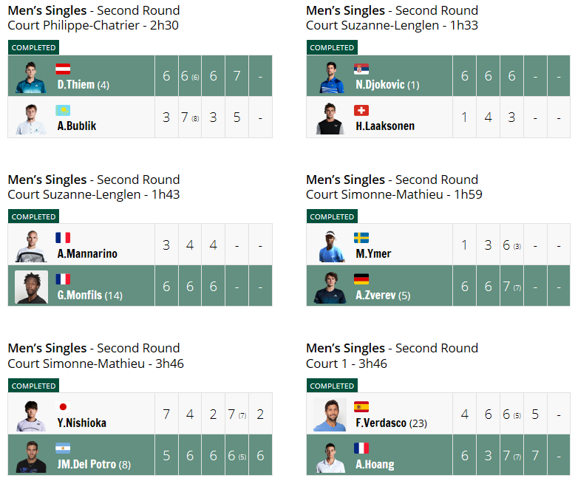Click the Austrian flag icon above D.Thiem
Viewport: 575px width, 478px height.
point(63,69)
